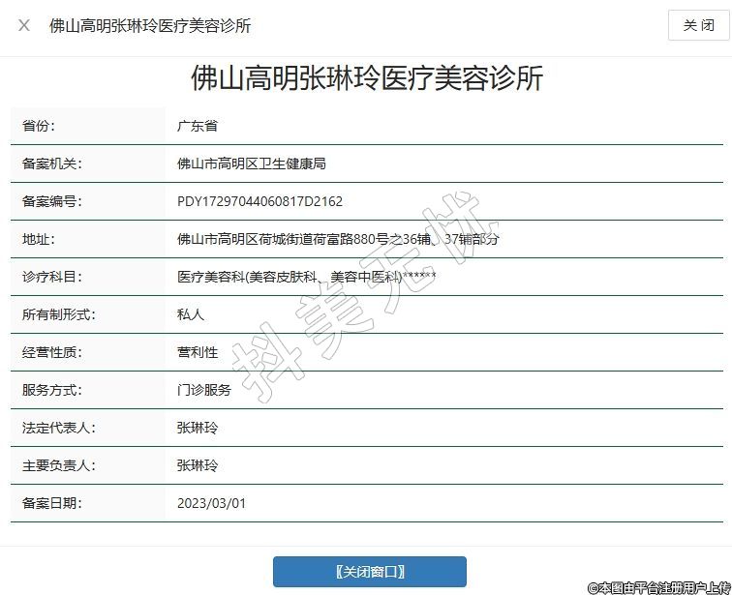Select the 医疗美容科 diagnosis subjects value
732x595 pixels.
tap(306, 277)
